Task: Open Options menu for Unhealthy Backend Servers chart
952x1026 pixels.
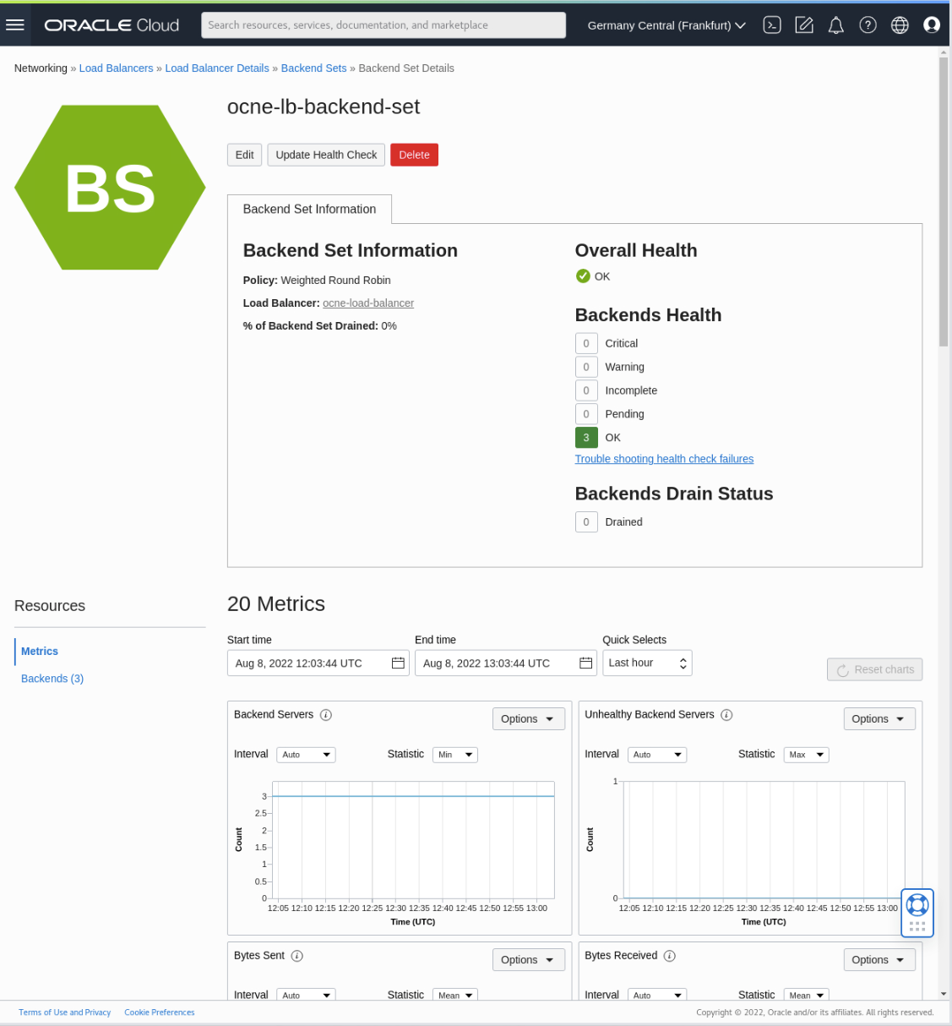Action: [879, 718]
